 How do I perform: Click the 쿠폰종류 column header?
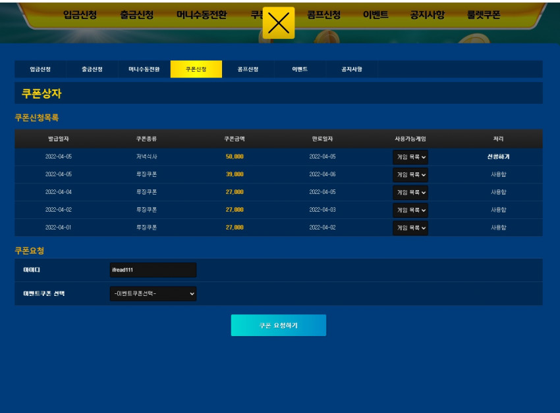(146, 139)
